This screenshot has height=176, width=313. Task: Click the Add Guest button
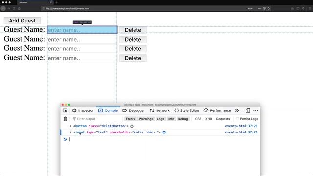tap(22, 21)
